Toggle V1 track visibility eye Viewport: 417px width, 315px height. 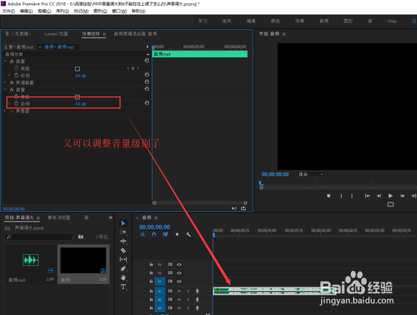(x=179, y=282)
